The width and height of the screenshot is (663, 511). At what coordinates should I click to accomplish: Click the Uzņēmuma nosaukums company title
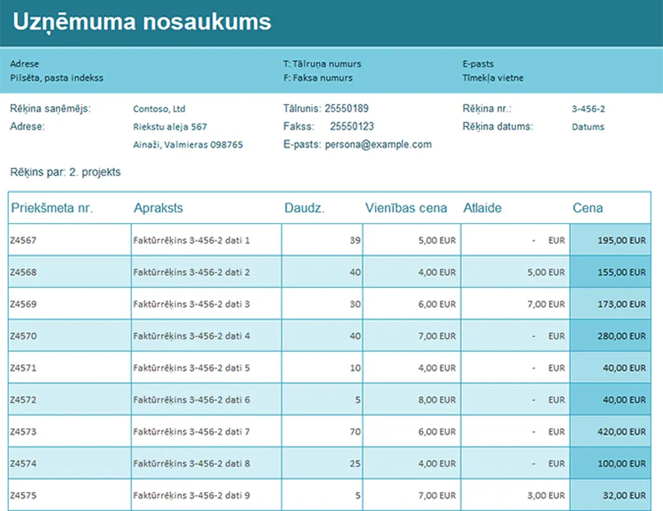point(142,22)
